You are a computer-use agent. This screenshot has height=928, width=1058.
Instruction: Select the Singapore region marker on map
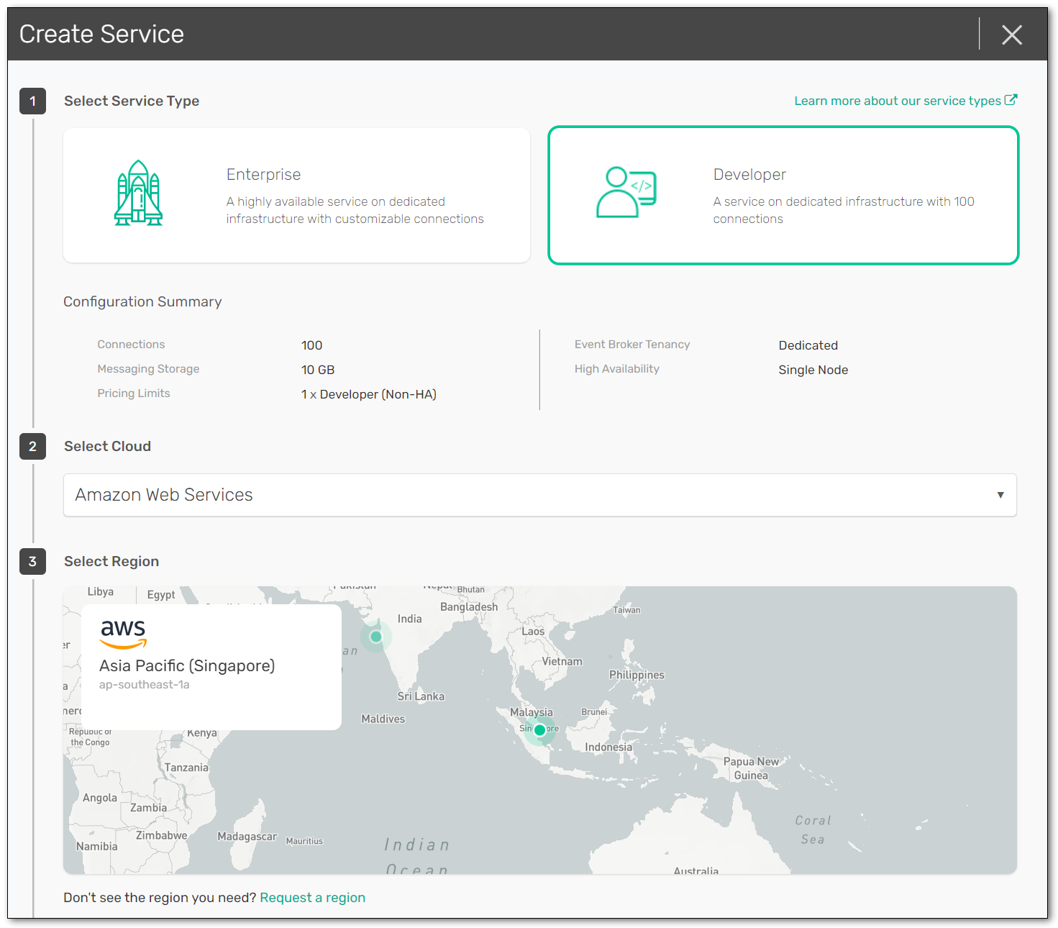pyautogui.click(x=539, y=730)
